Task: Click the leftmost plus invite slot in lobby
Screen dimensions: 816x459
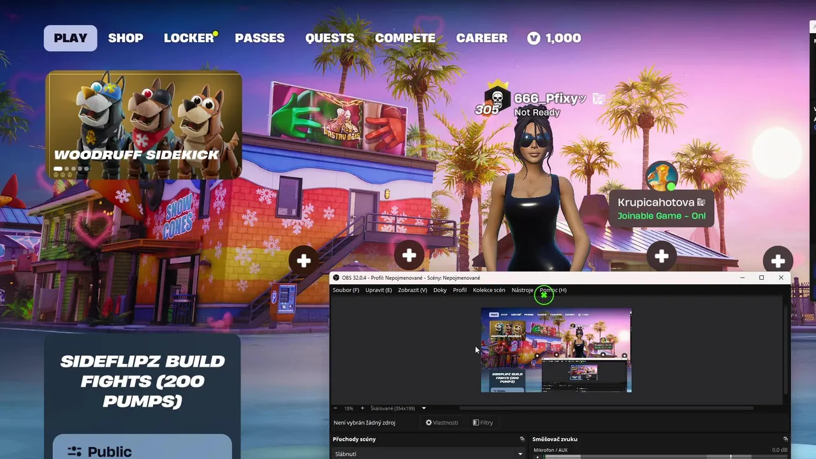Action: click(303, 260)
